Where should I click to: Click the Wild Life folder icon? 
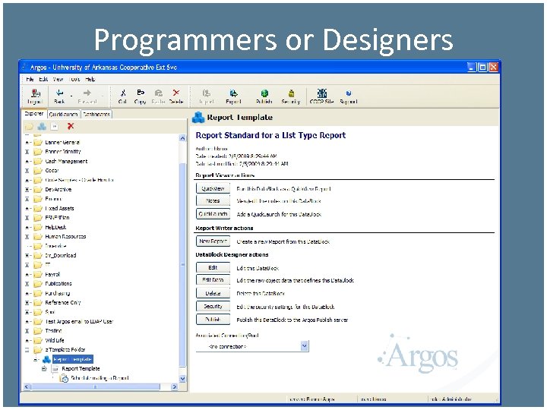pyautogui.click(x=38, y=340)
